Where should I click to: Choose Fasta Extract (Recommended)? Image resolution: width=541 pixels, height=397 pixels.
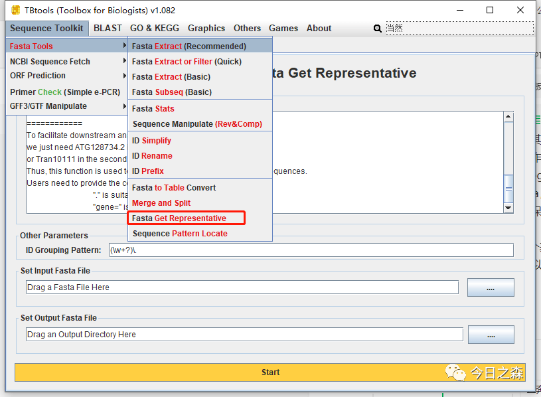pos(200,46)
